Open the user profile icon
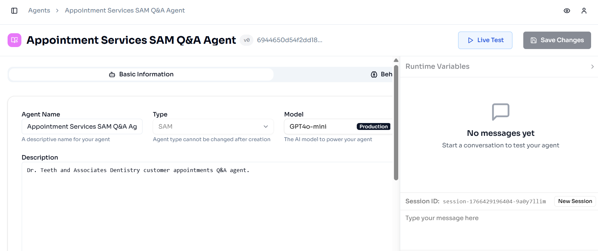 (584, 11)
